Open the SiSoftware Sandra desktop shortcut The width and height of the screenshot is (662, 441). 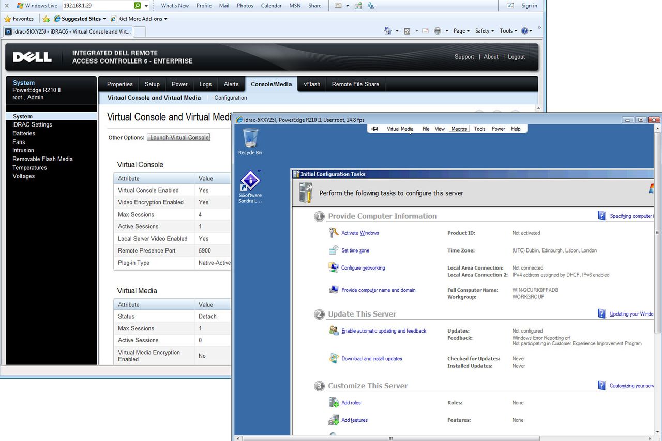250,186
